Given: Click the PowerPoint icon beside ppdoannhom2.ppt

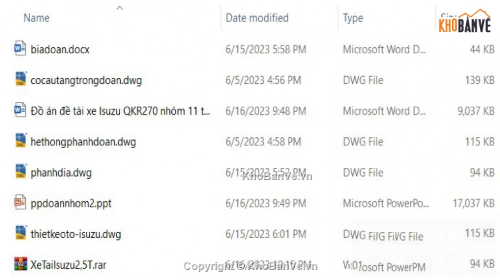Looking at the screenshot, I should 20,202.
